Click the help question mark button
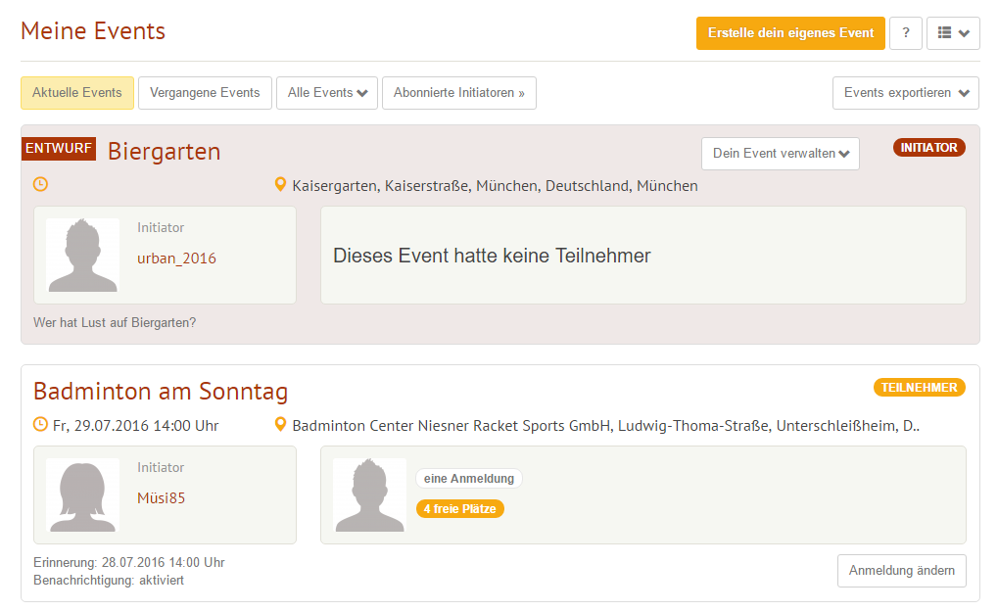This screenshot has height=611, width=998. tap(905, 33)
